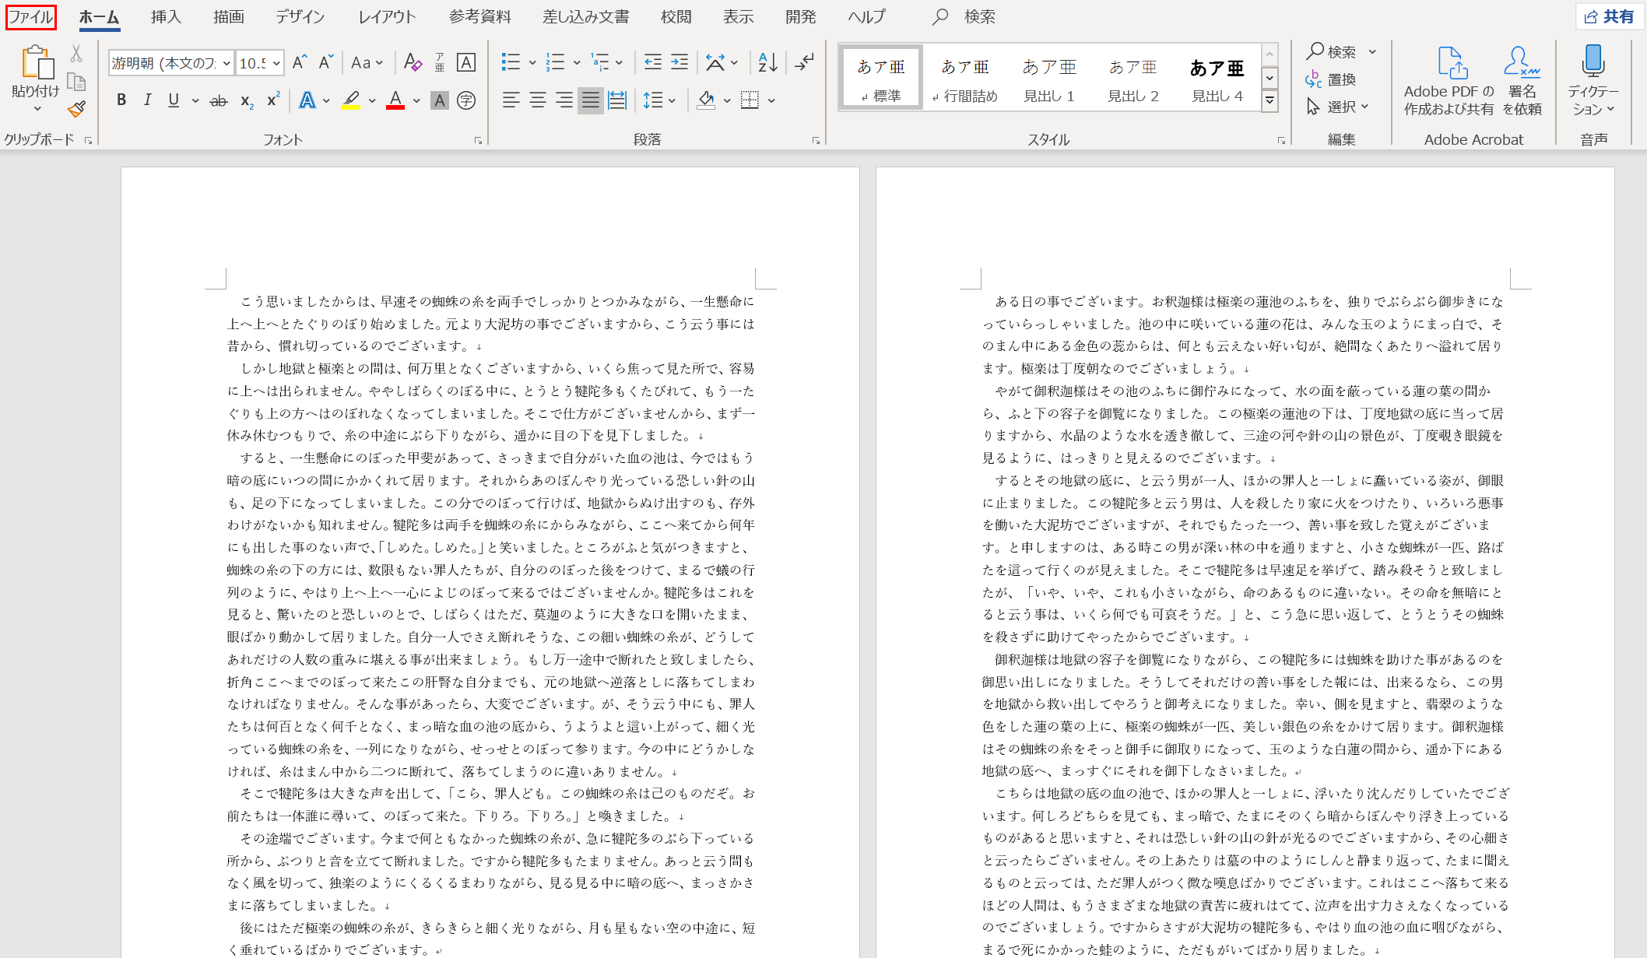Expand the styles gallery

[1269, 100]
